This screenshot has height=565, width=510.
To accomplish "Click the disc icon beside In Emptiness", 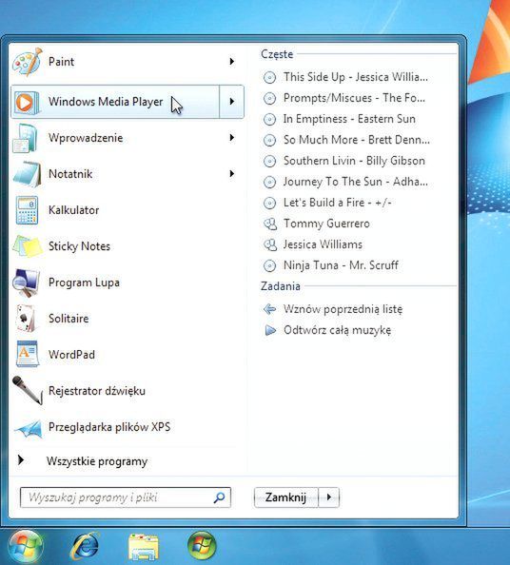I will coord(269,119).
